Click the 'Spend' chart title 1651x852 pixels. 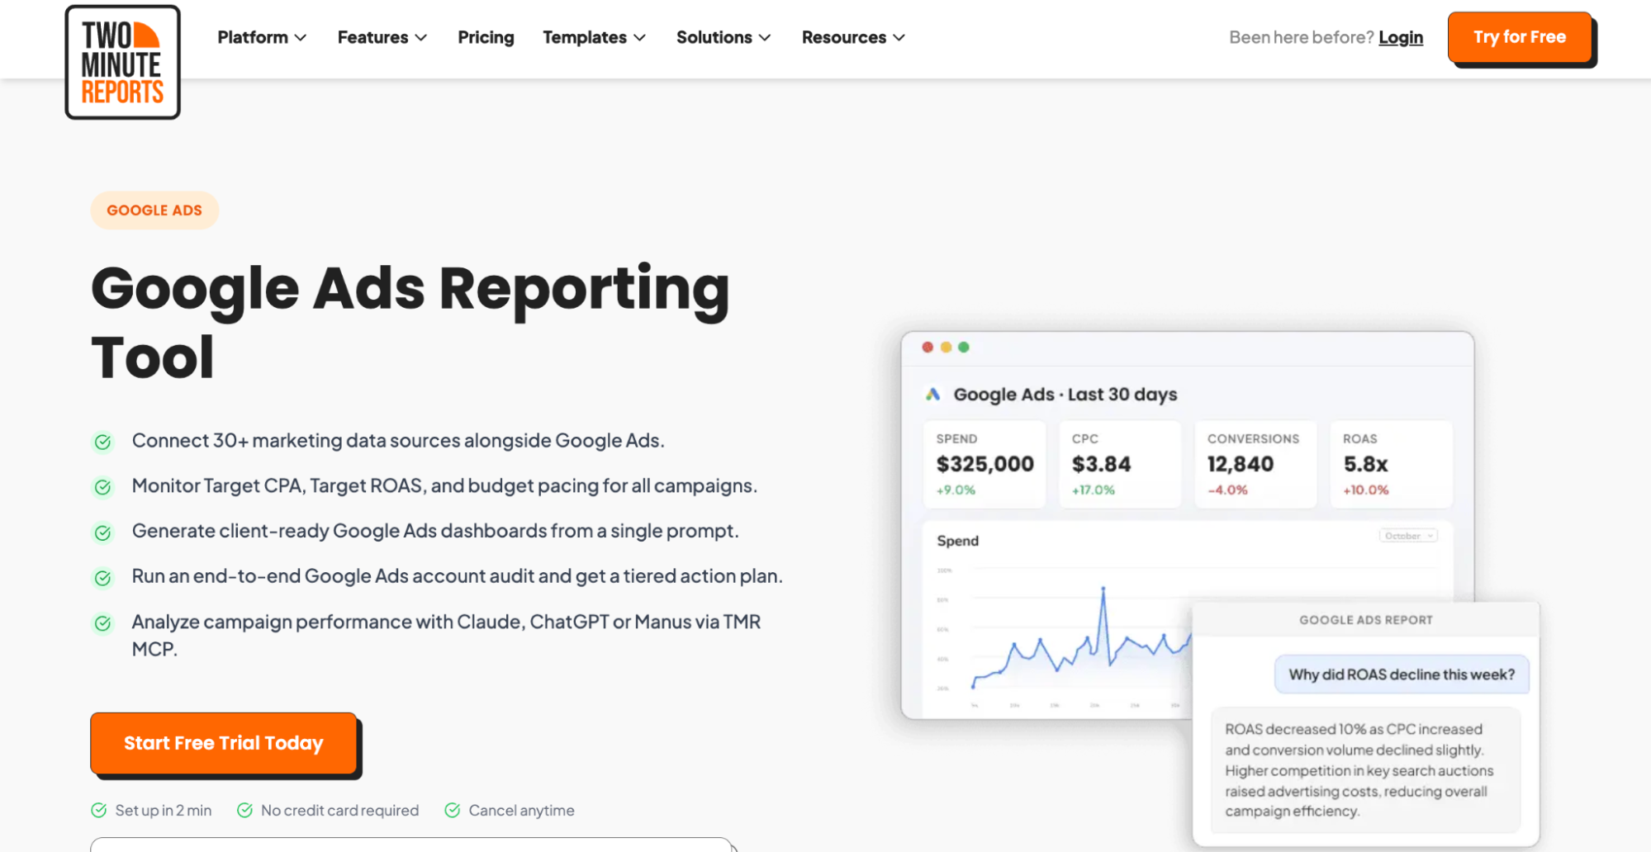click(958, 541)
